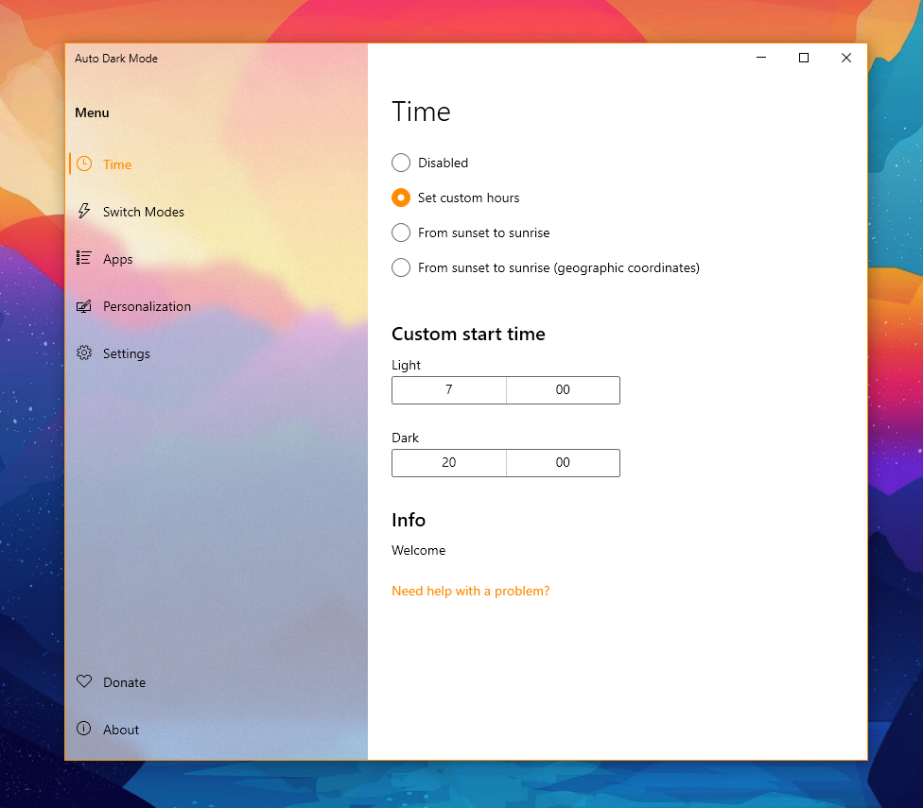
Task: Click the Dark start hour field
Action: 449,463
